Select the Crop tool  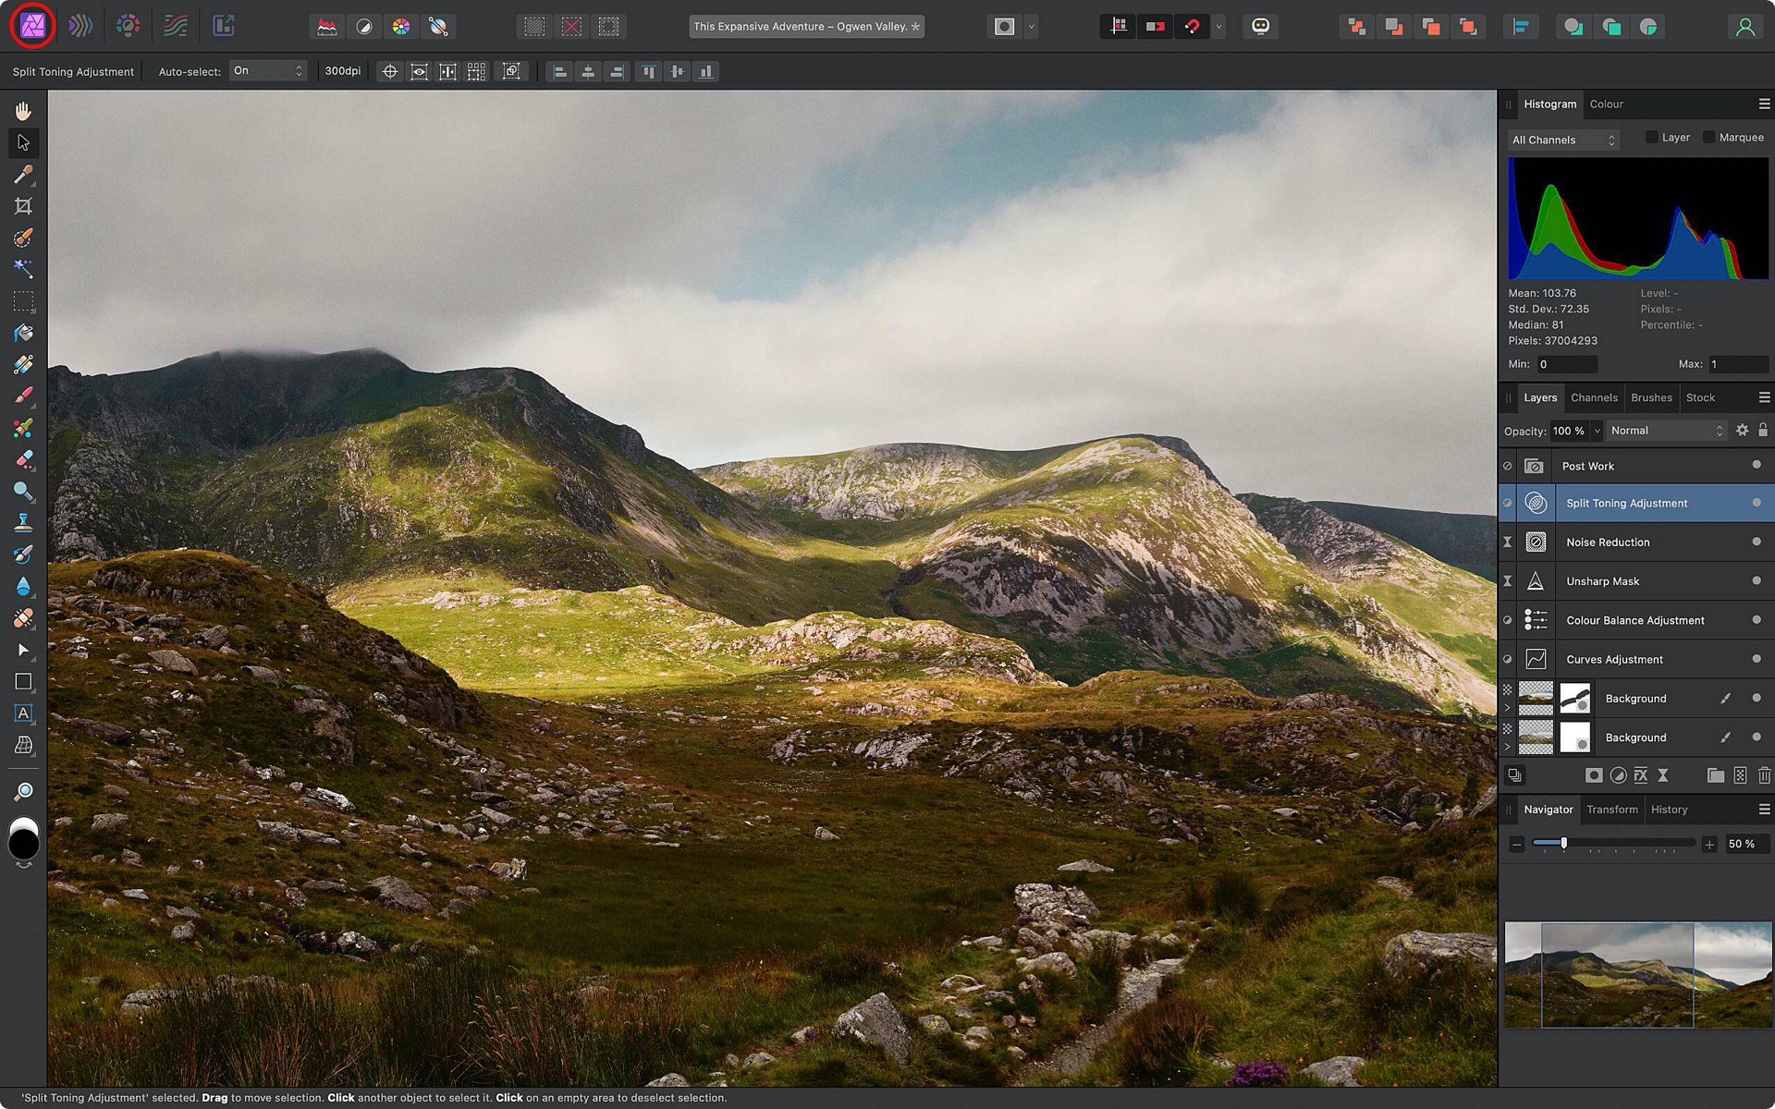pos(23,206)
